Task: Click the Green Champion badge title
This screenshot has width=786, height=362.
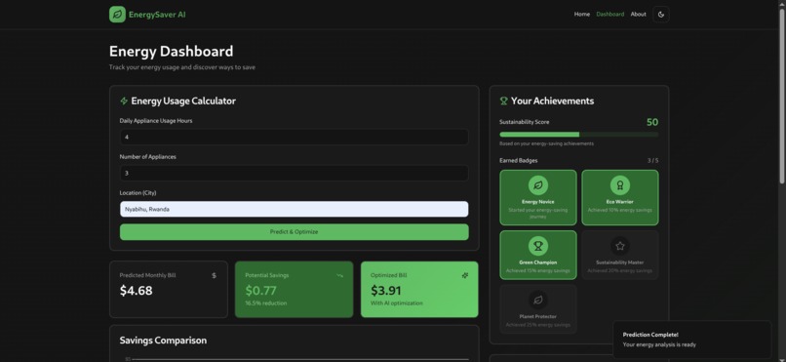Action: pos(538,262)
